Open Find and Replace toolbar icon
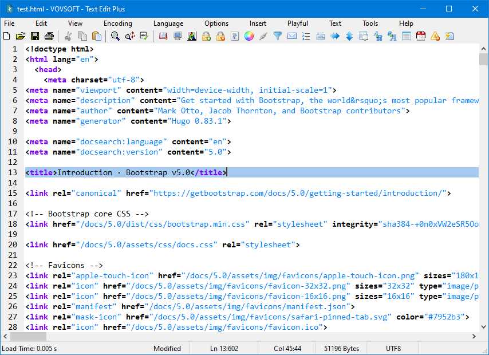Image resolution: width=489 pixels, height=355 pixels. coord(130,36)
